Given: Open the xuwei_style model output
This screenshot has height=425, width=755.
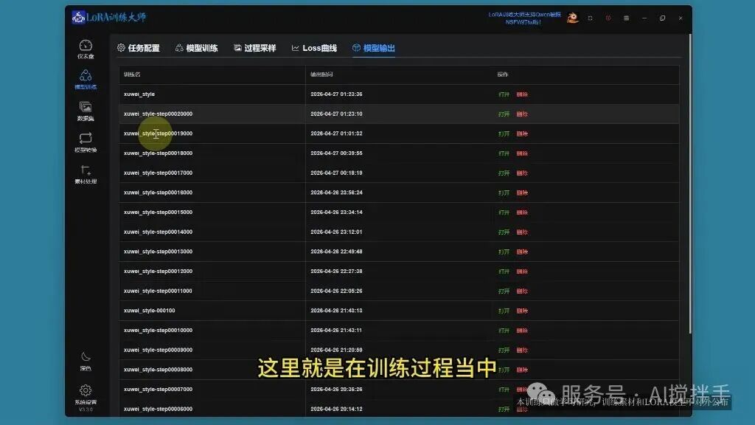Looking at the screenshot, I should [x=504, y=94].
